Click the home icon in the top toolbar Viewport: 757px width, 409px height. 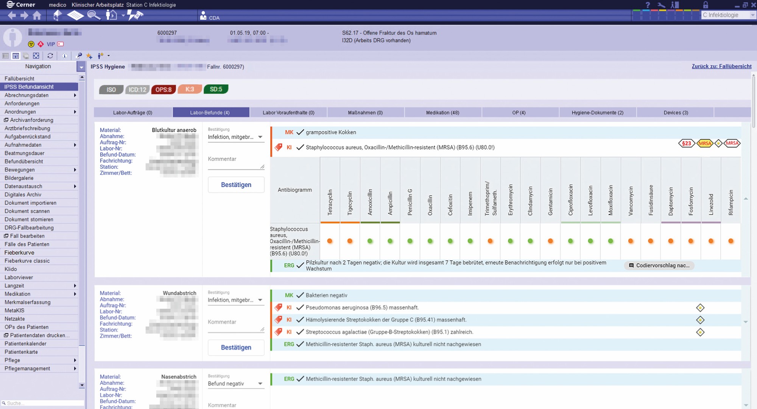pos(37,15)
